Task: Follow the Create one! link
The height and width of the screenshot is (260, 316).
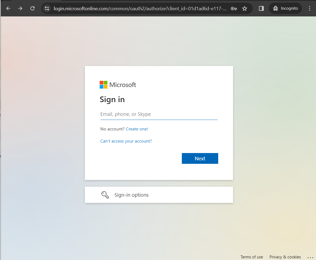Action: 137,129
